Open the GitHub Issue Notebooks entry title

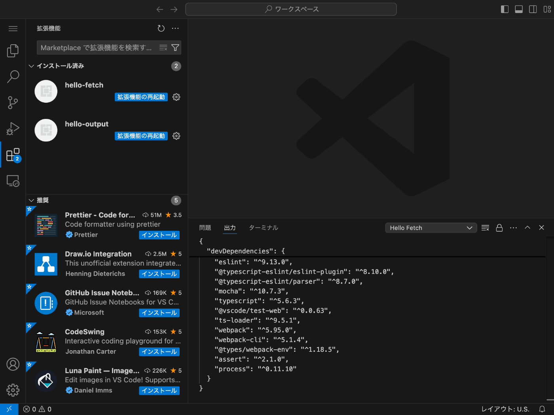tap(102, 293)
